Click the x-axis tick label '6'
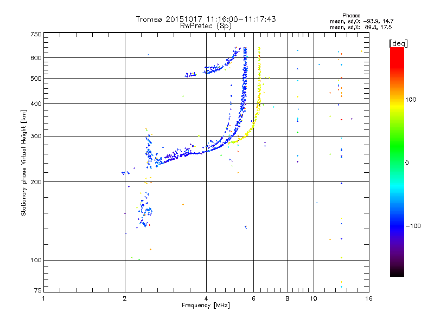 253,298
